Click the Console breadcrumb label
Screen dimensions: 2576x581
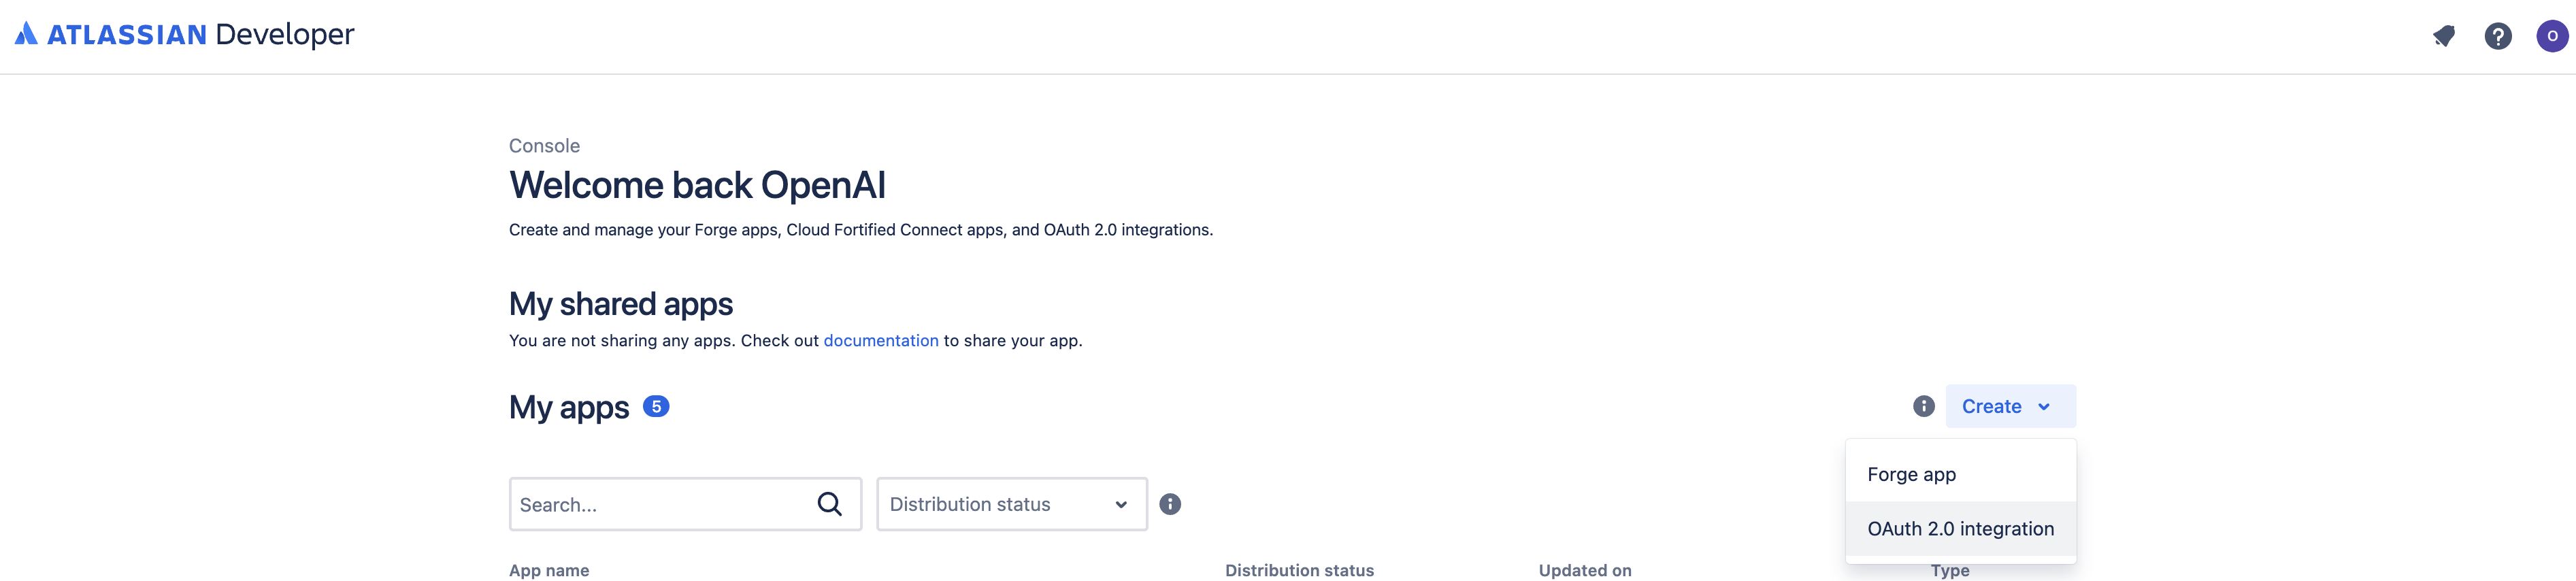tap(544, 145)
